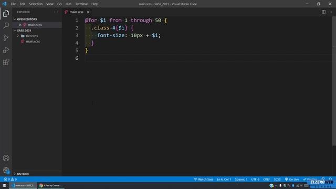Close the main.scss editor tab

(x=88, y=12)
